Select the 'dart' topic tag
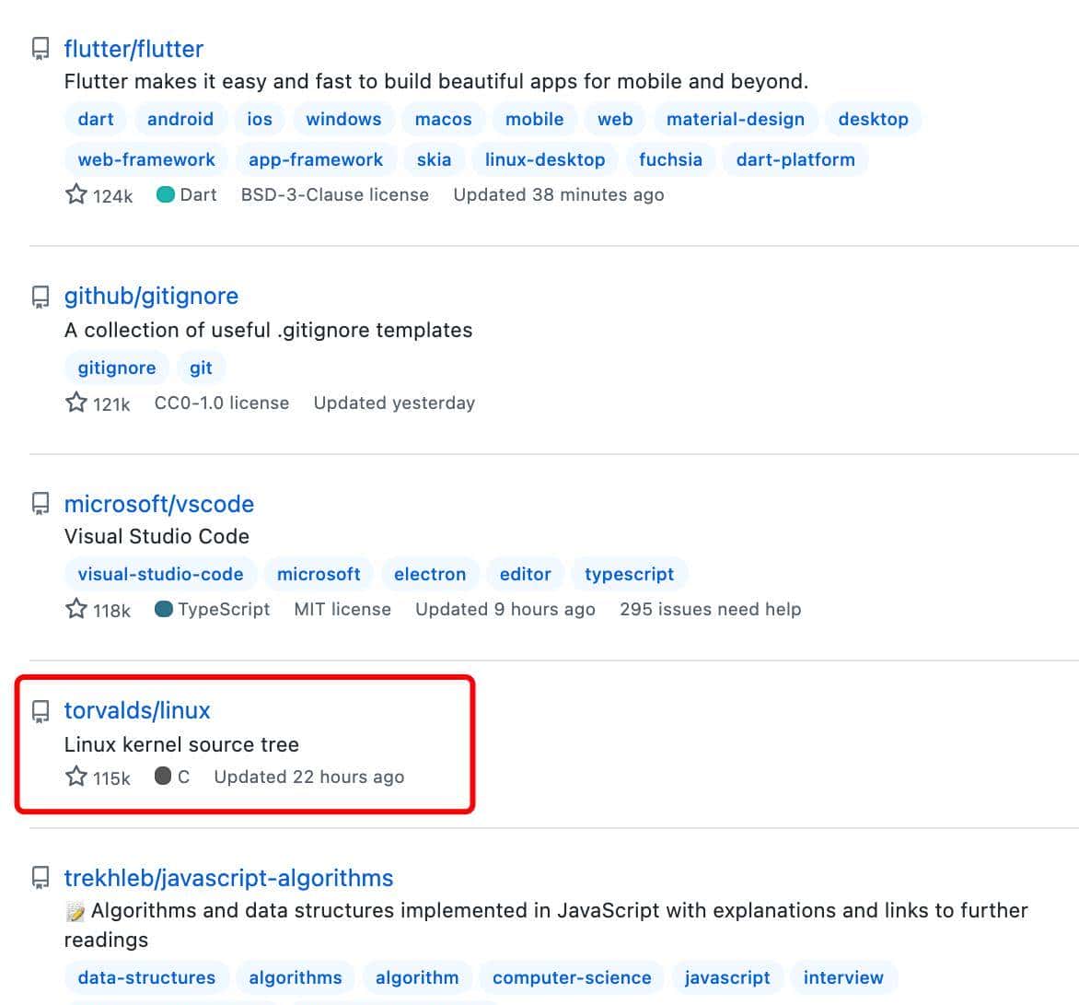 pyautogui.click(x=94, y=119)
